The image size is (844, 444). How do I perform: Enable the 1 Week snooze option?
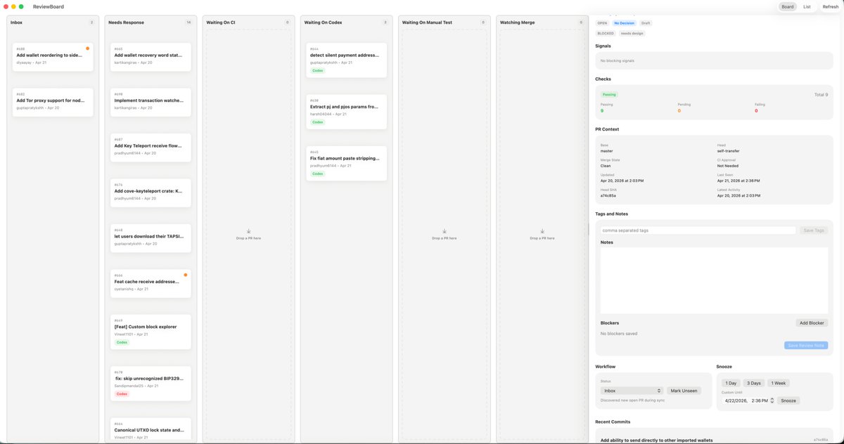tap(777, 383)
